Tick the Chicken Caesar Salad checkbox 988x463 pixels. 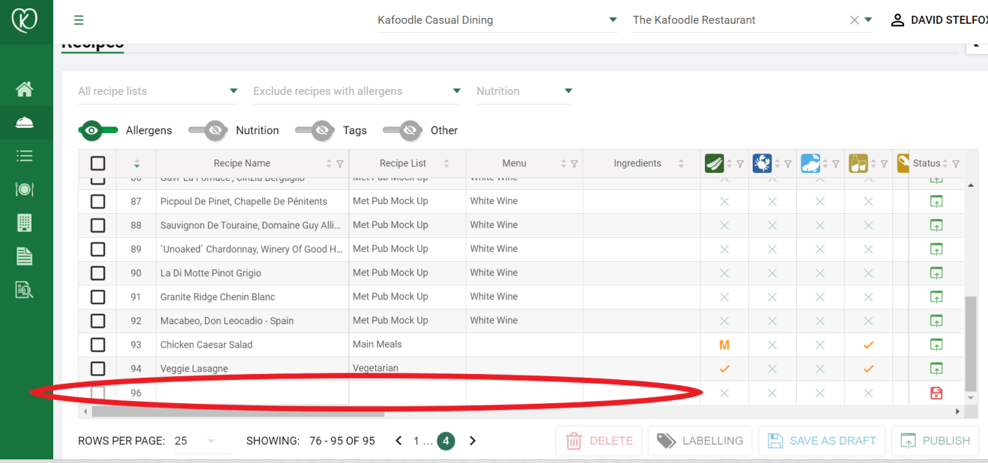(97, 345)
